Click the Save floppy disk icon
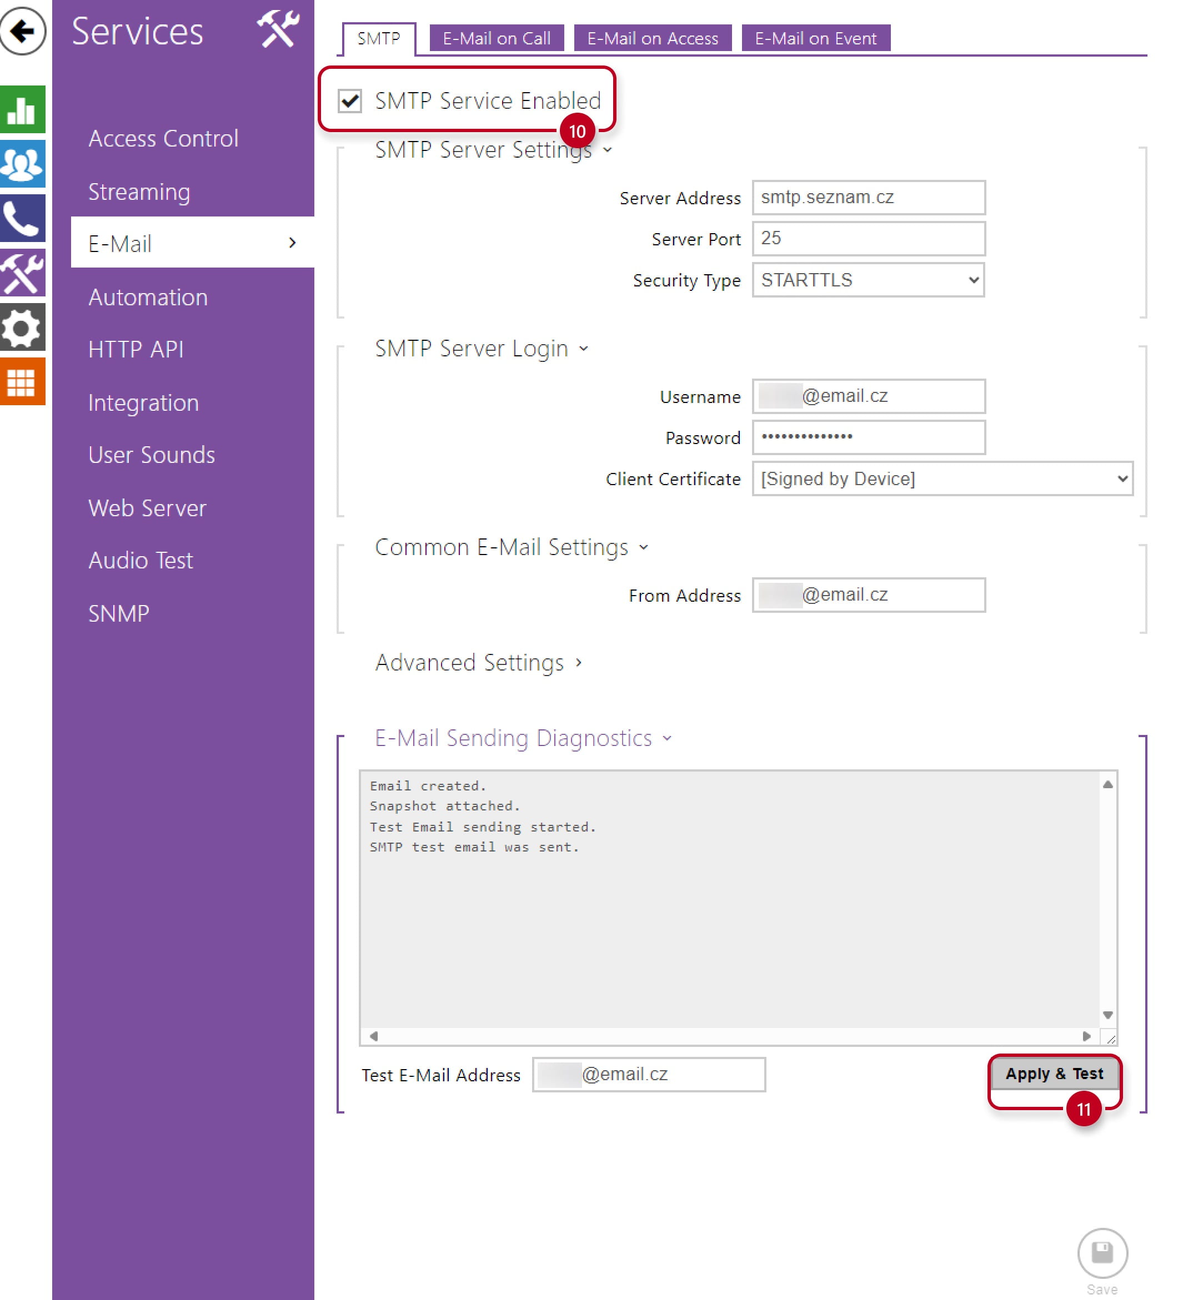This screenshot has width=1183, height=1300. coord(1102,1253)
